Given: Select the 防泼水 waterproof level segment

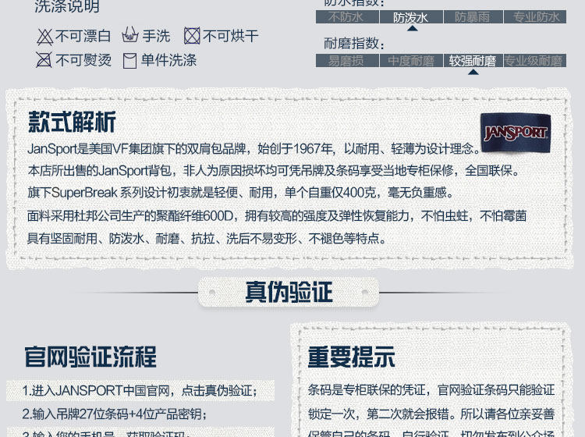Looking at the screenshot, I should click(x=411, y=17).
